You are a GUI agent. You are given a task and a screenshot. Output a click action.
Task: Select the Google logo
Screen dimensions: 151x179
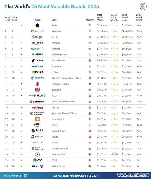[x=37, y=37]
